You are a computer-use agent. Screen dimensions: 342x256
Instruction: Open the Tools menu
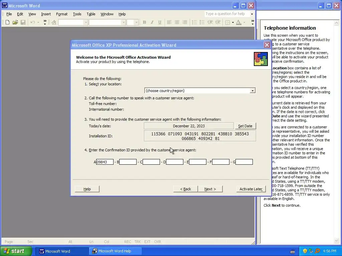coord(77,14)
